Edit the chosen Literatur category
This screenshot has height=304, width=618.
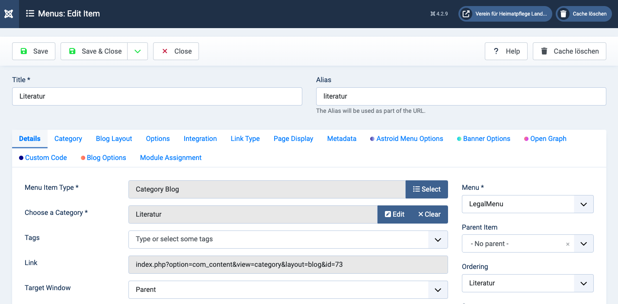[394, 214]
